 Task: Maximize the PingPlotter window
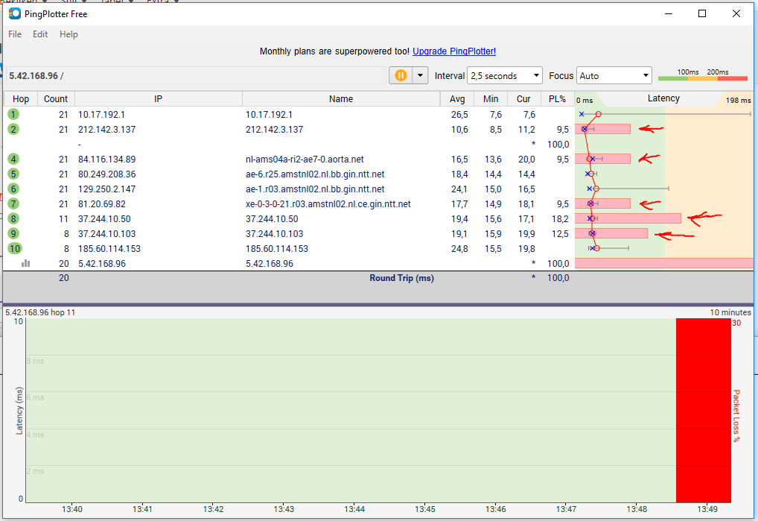(702, 13)
